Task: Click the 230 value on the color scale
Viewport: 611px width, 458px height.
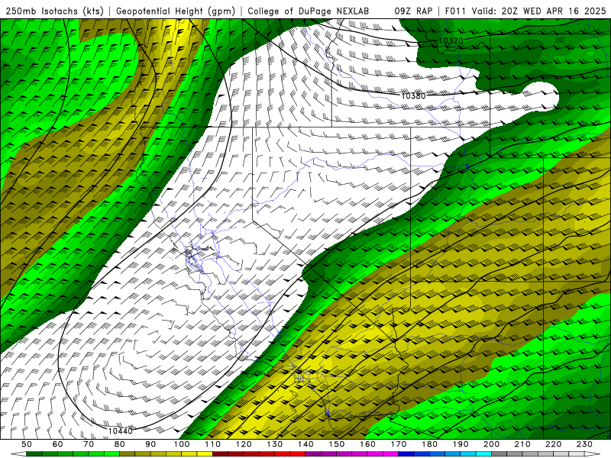Action: [x=584, y=444]
